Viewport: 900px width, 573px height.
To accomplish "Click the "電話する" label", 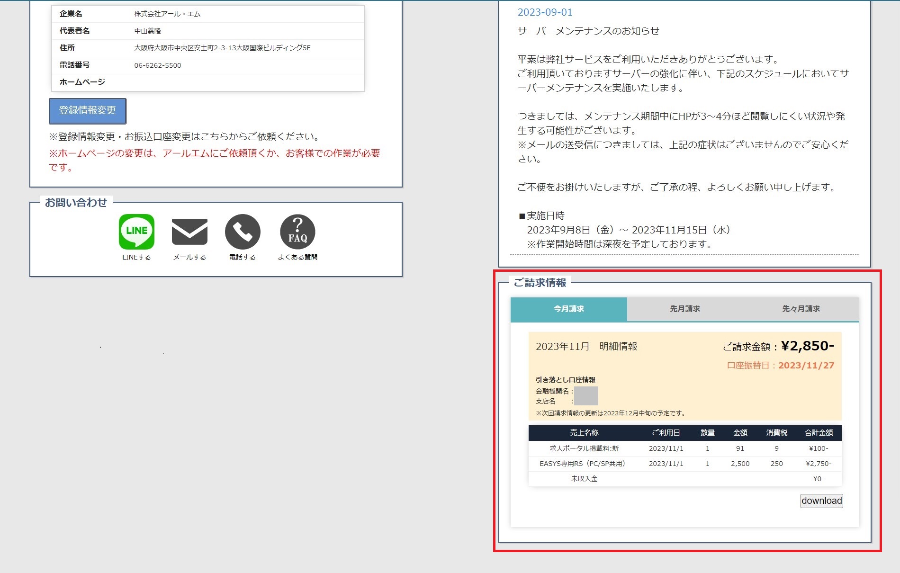I will pos(243,257).
